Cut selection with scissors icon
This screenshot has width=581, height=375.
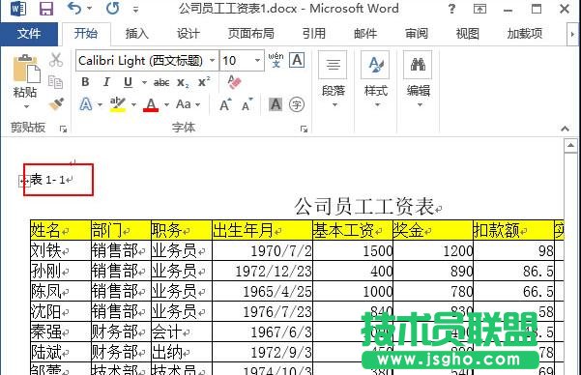pos(56,60)
